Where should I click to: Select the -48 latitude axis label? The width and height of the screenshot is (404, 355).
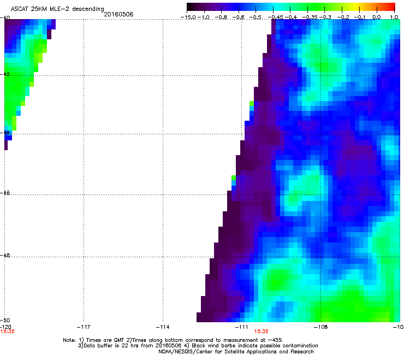5,255
